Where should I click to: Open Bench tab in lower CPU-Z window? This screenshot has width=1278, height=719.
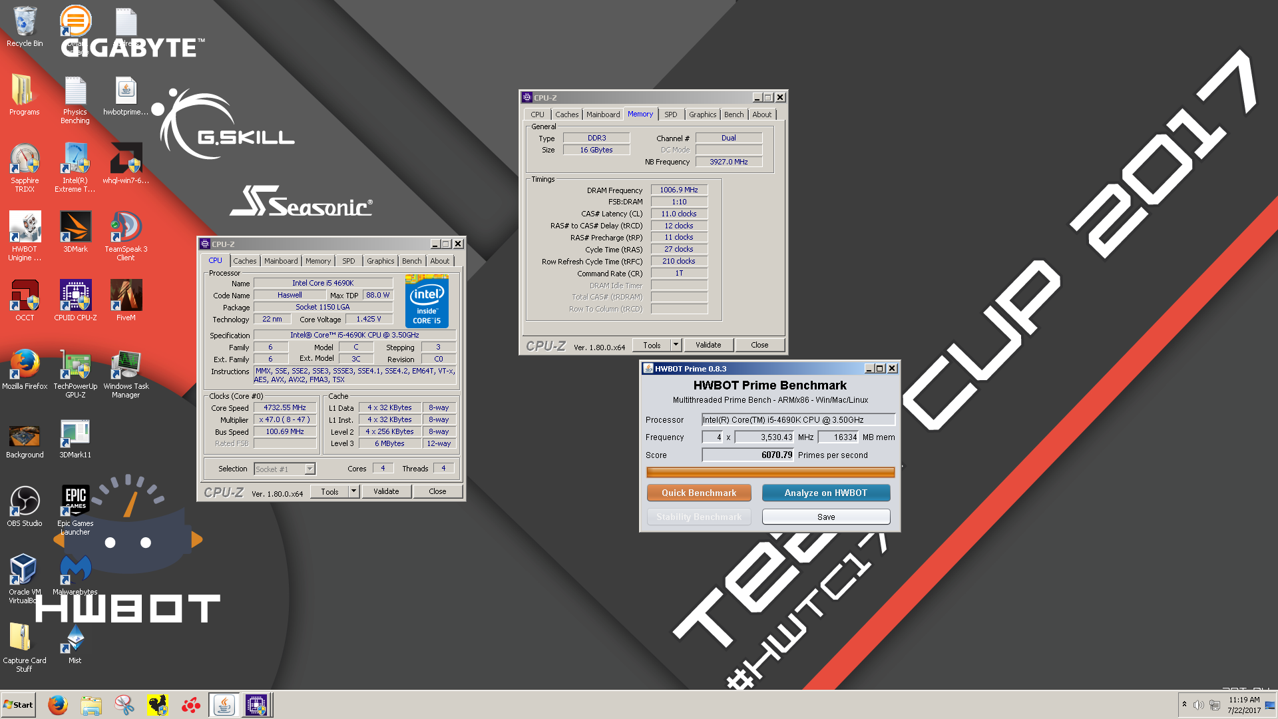[412, 261]
